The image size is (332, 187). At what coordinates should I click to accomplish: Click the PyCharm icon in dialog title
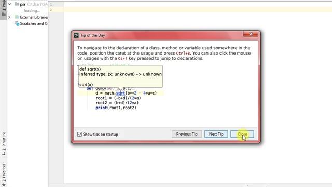76,35
